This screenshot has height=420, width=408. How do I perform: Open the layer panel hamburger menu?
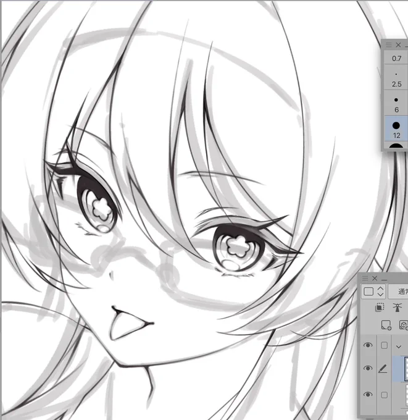(x=365, y=279)
